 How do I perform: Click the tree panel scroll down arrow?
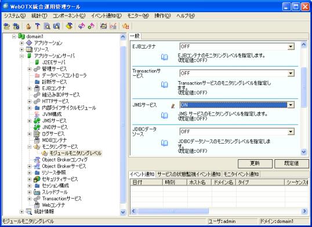[x=123, y=212]
